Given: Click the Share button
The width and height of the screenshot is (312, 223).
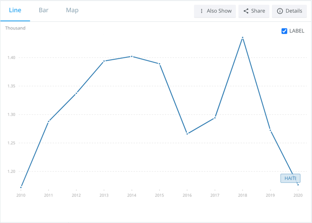Looking at the screenshot, I should click(254, 11).
